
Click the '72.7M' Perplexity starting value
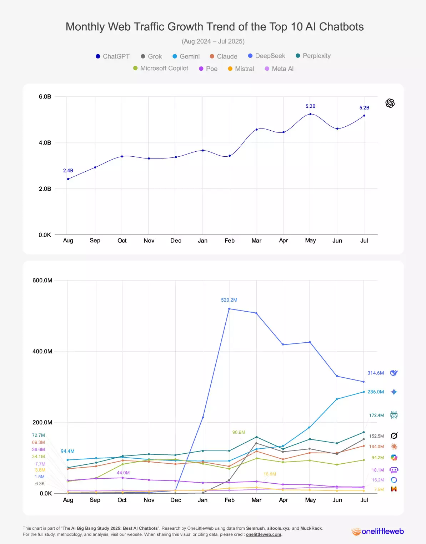point(39,435)
